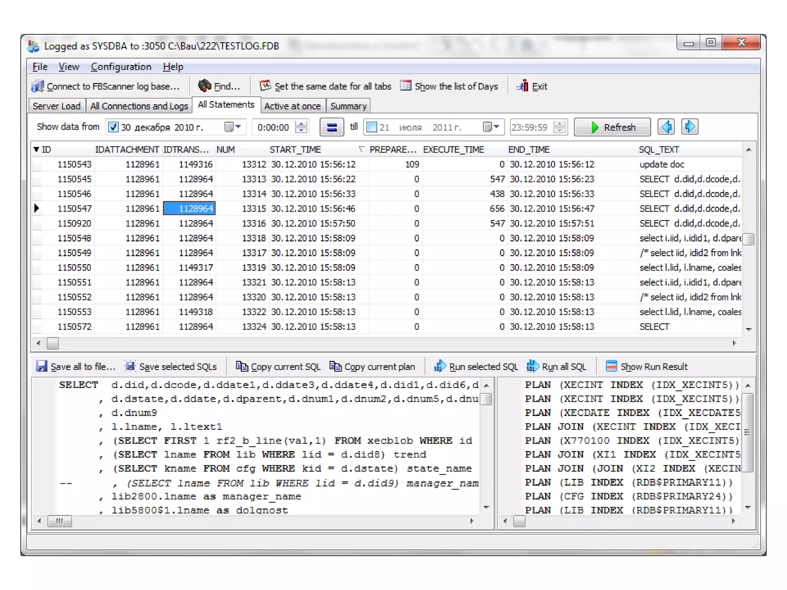Click SQL line 'l.lname, l.ltext1'

[167, 427]
